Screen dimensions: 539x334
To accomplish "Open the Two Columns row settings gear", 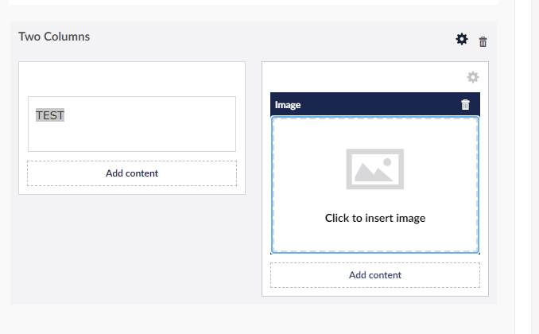I will pos(462,39).
